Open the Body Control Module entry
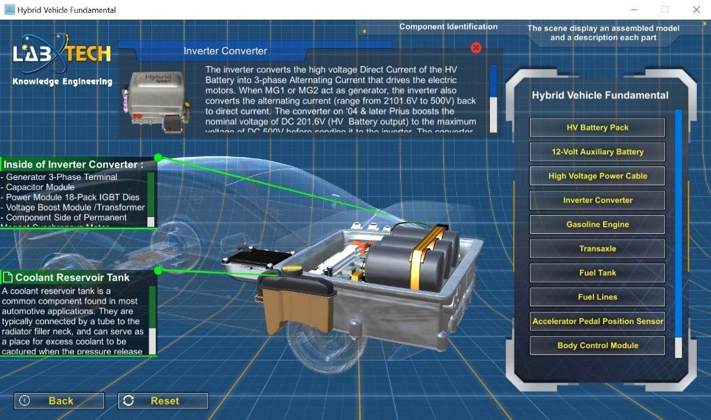The height and width of the screenshot is (420, 711). coord(597,346)
